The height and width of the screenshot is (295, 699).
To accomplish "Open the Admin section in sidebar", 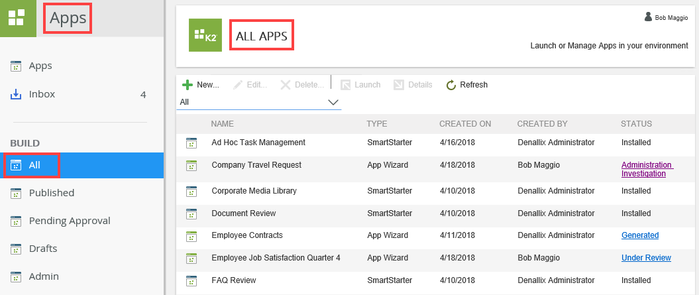I will coord(44,276).
